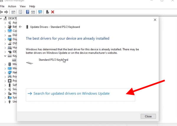Image resolution: width=177 pixels, height=126 pixels.
Task: Click the red X Uninstall device icon
Action: (x=53, y=12)
